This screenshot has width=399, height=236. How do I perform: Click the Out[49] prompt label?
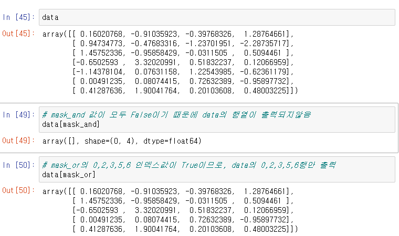tap(18, 141)
